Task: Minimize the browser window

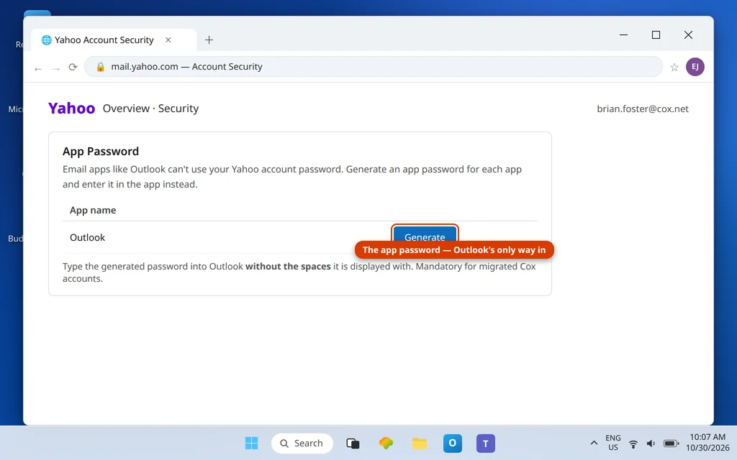Action: 623,34
